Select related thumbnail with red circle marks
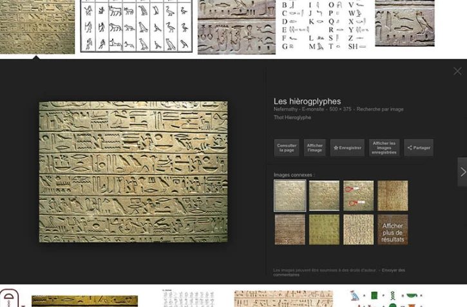Viewport: 467px width, 307px height. 358,196
